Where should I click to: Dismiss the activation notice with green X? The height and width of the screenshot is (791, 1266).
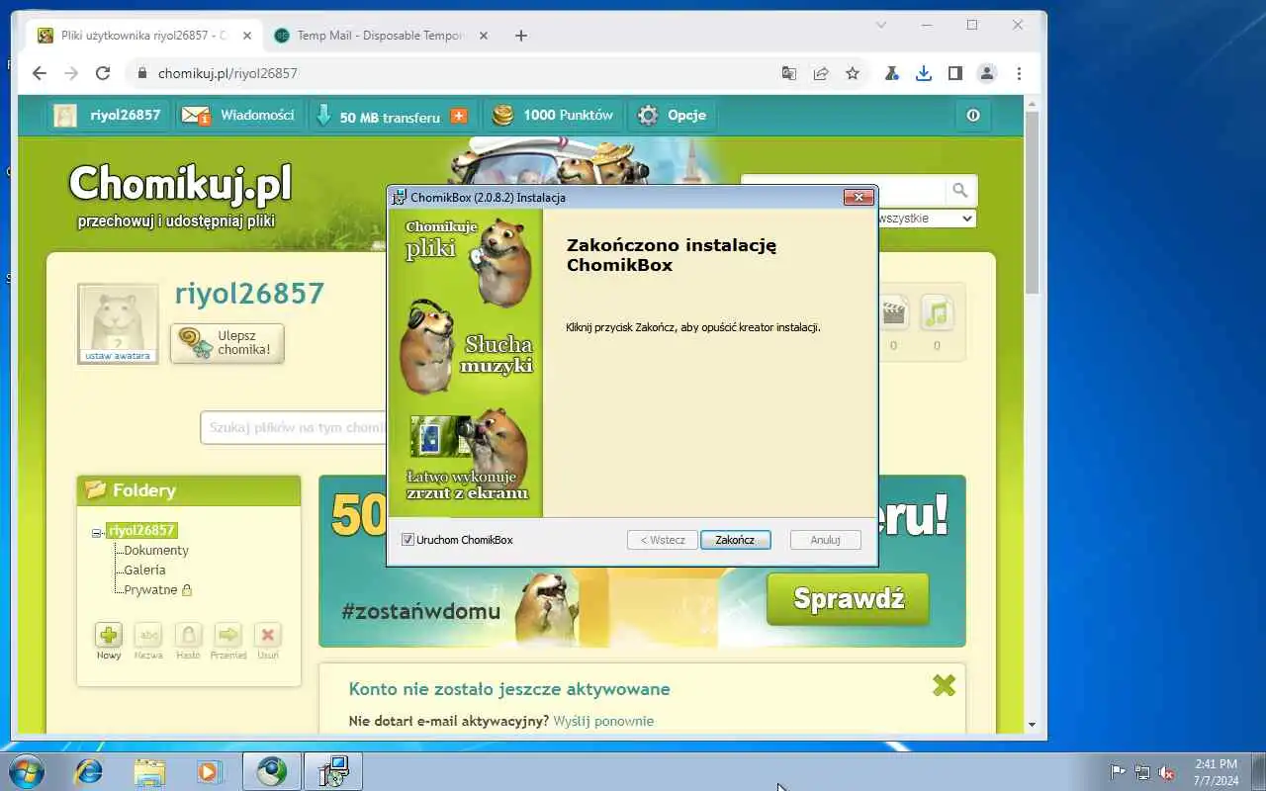944,685
